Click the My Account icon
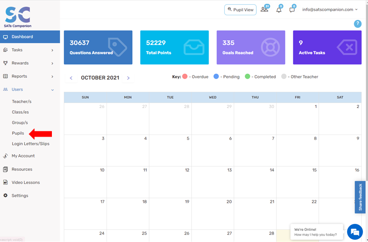 click(6, 156)
